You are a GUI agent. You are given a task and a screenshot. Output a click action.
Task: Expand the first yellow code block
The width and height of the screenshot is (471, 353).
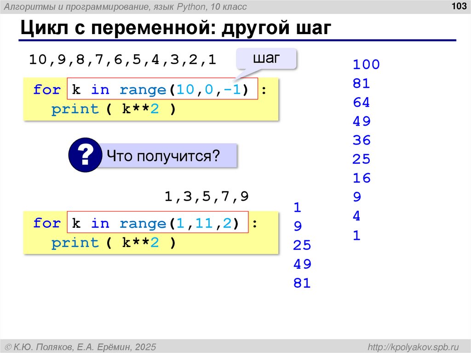point(151,99)
